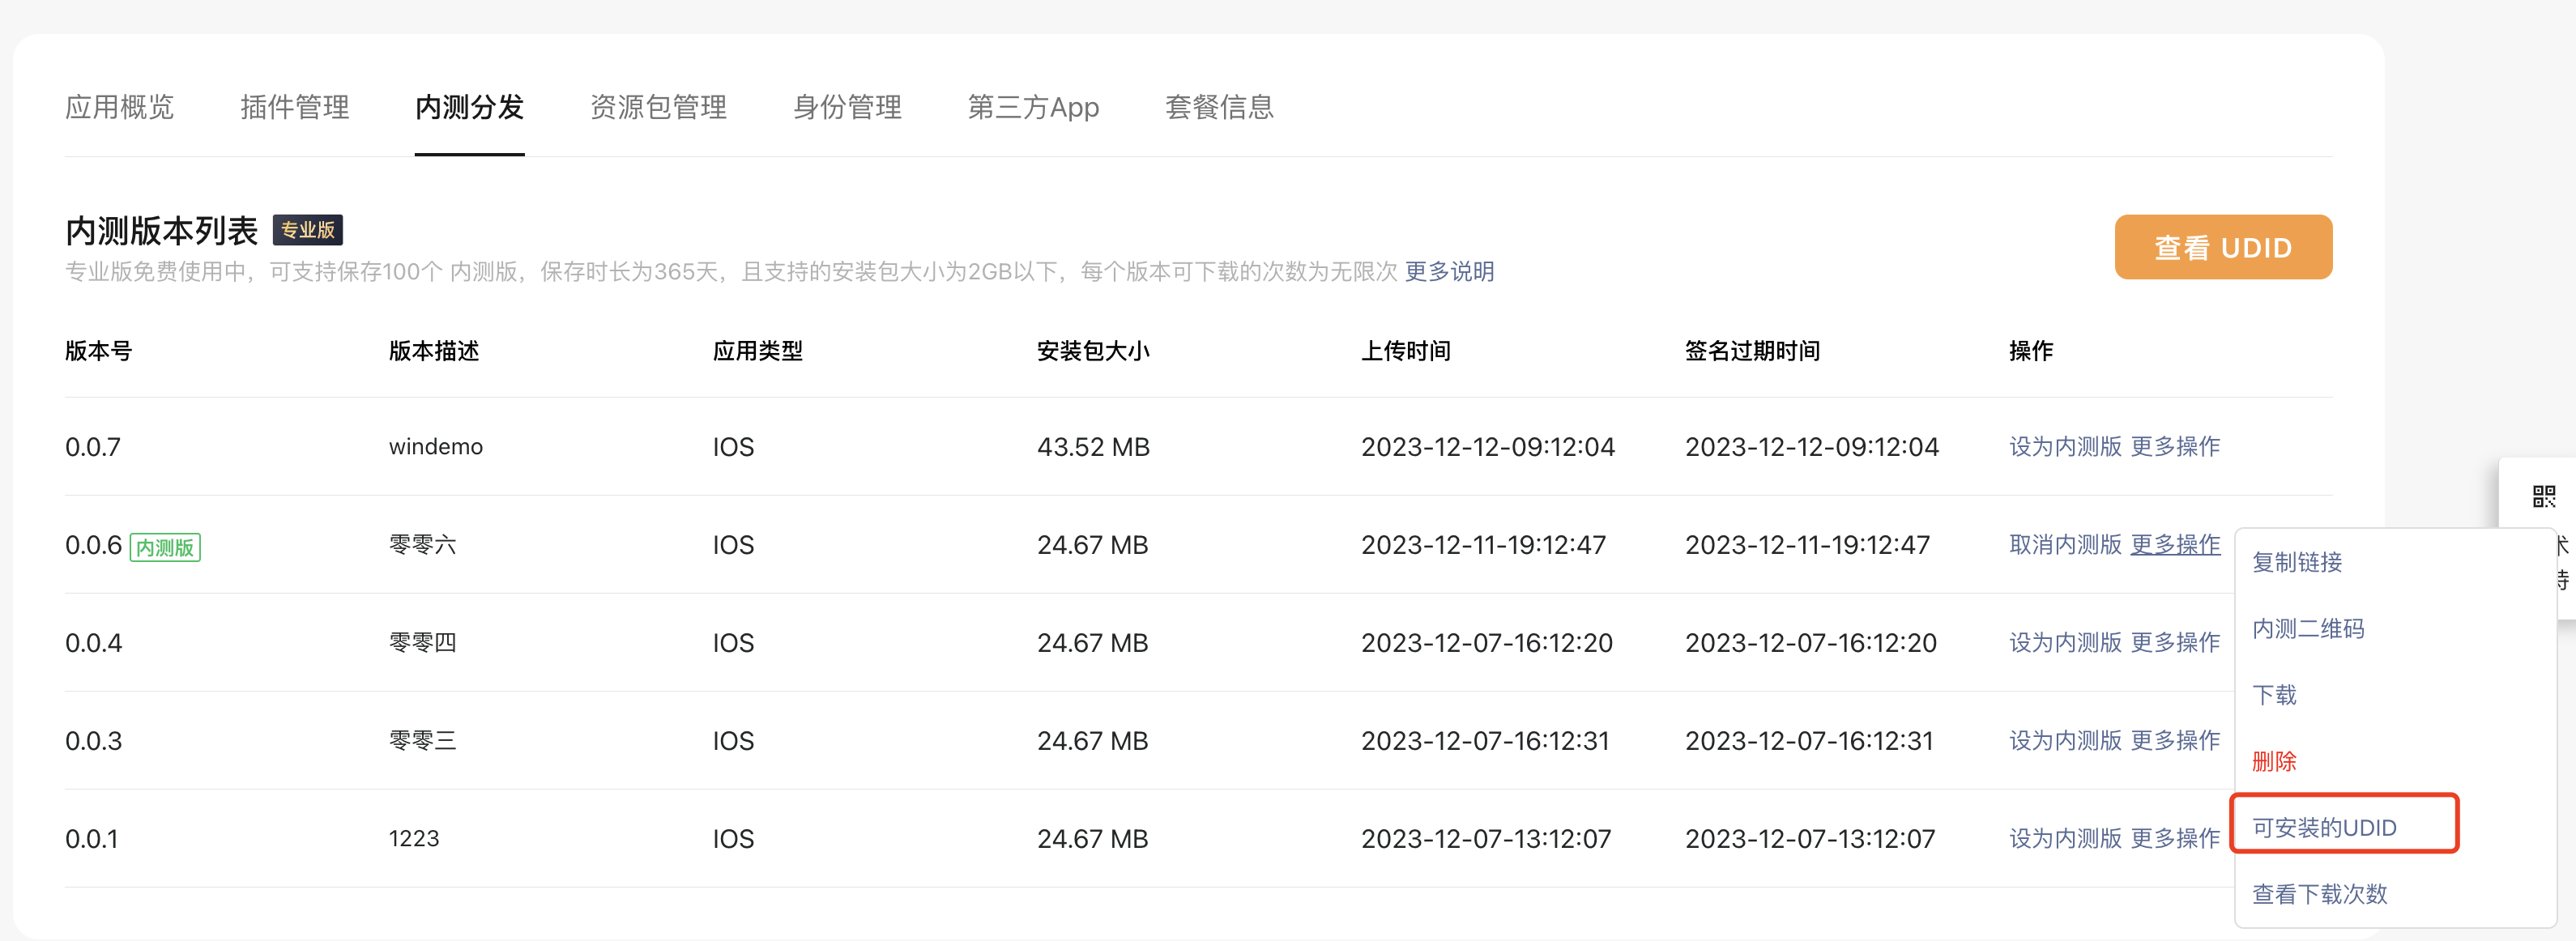
Task: Select 查看下载次数 from the menu
Action: 2318,893
